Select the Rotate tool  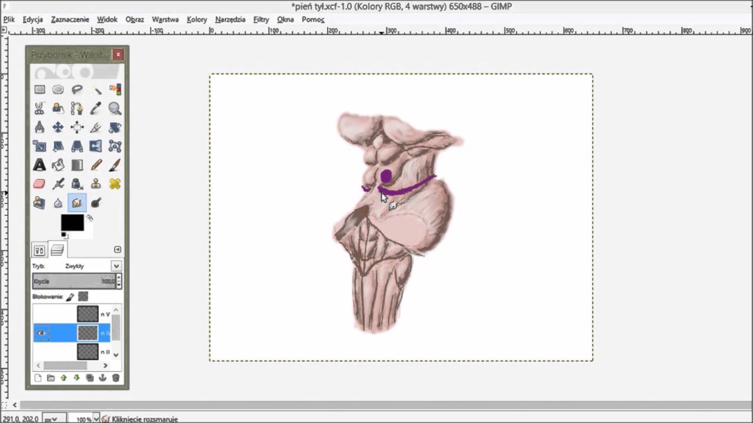click(115, 127)
